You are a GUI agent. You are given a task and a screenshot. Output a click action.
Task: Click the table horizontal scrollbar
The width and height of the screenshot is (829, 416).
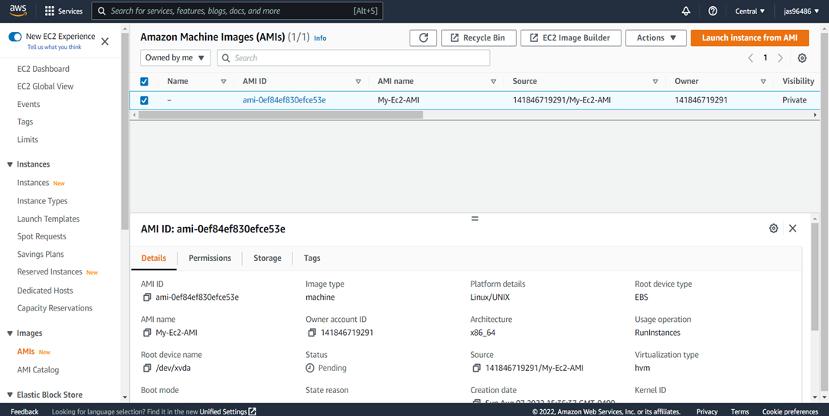click(280, 115)
